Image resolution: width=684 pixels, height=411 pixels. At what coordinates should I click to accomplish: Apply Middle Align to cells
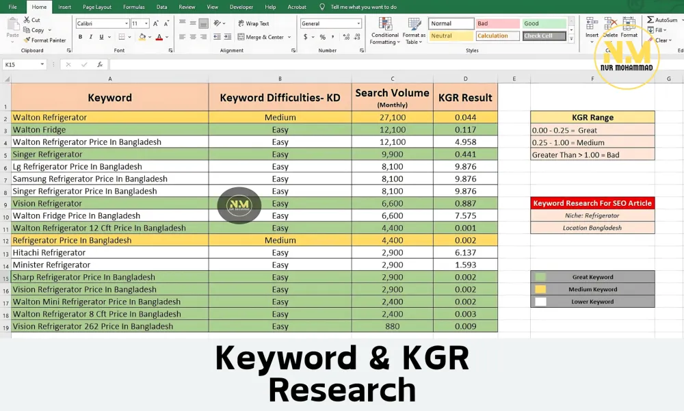[193, 23]
